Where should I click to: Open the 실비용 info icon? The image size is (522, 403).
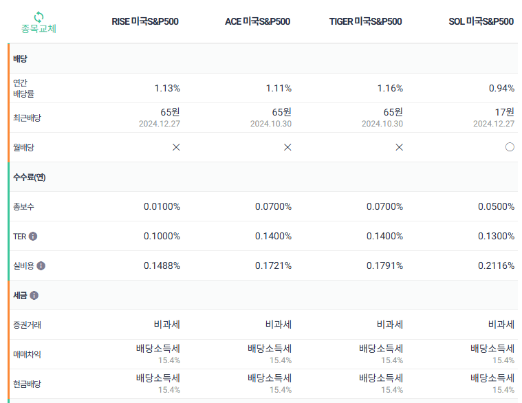pyautogui.click(x=41, y=266)
